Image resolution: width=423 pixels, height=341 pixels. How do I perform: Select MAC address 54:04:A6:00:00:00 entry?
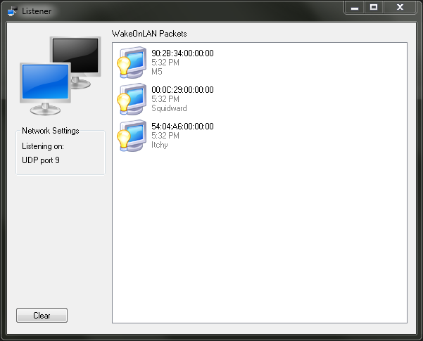[x=182, y=127]
